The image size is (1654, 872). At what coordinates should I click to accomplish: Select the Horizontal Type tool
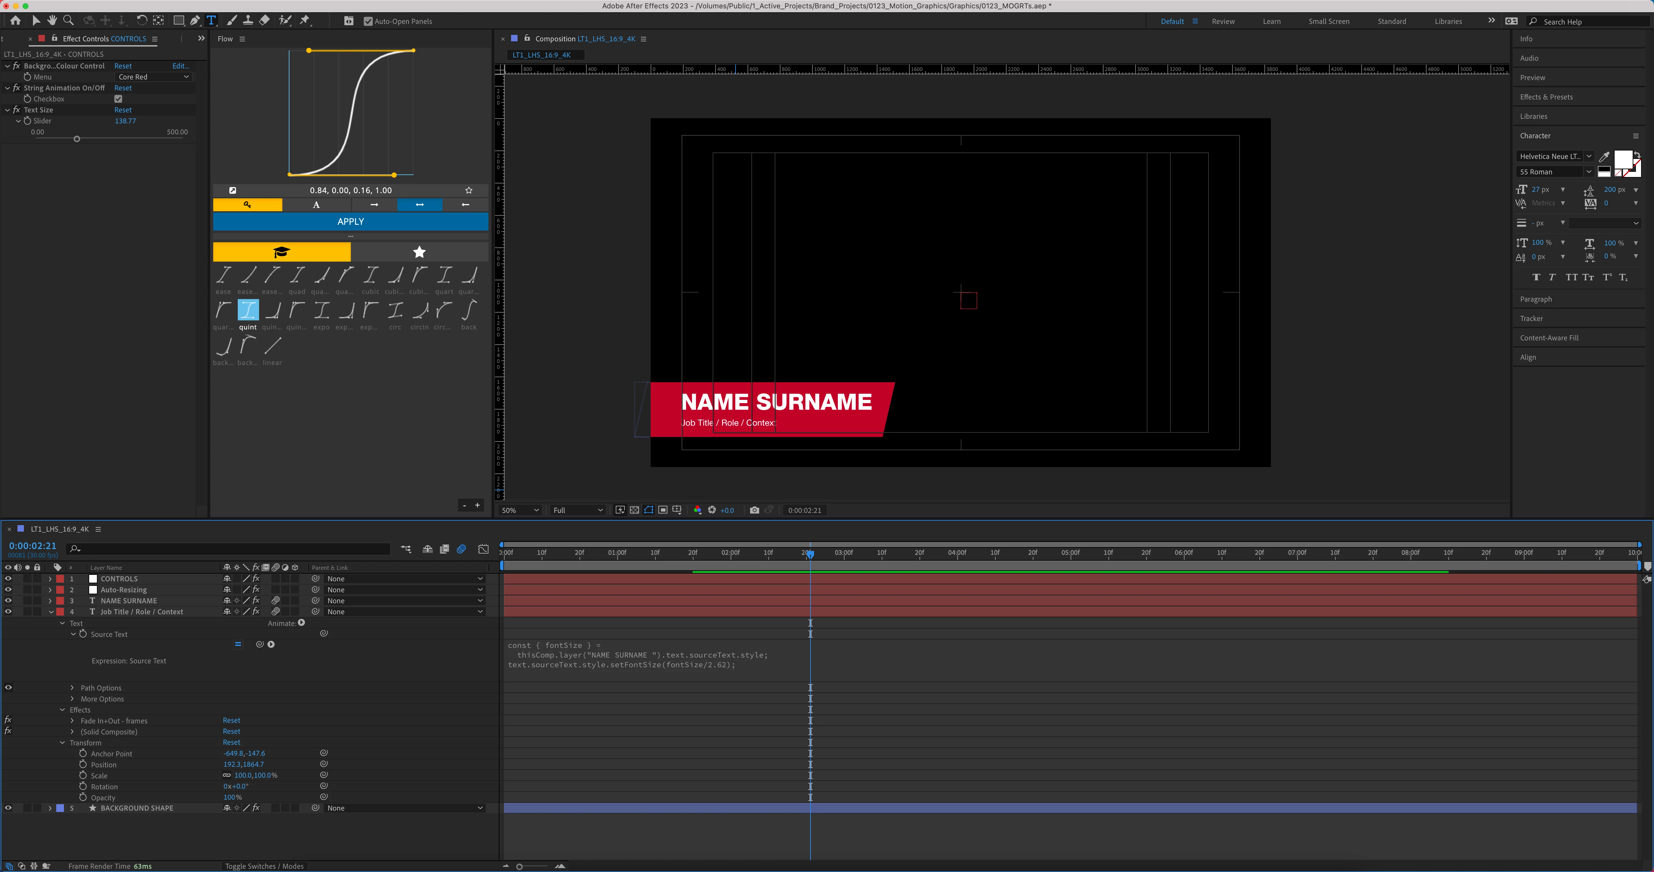point(211,21)
